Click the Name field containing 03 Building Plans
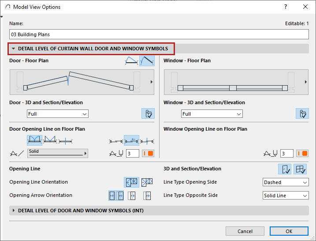Screen dimensions: 316x241 tap(159, 34)
